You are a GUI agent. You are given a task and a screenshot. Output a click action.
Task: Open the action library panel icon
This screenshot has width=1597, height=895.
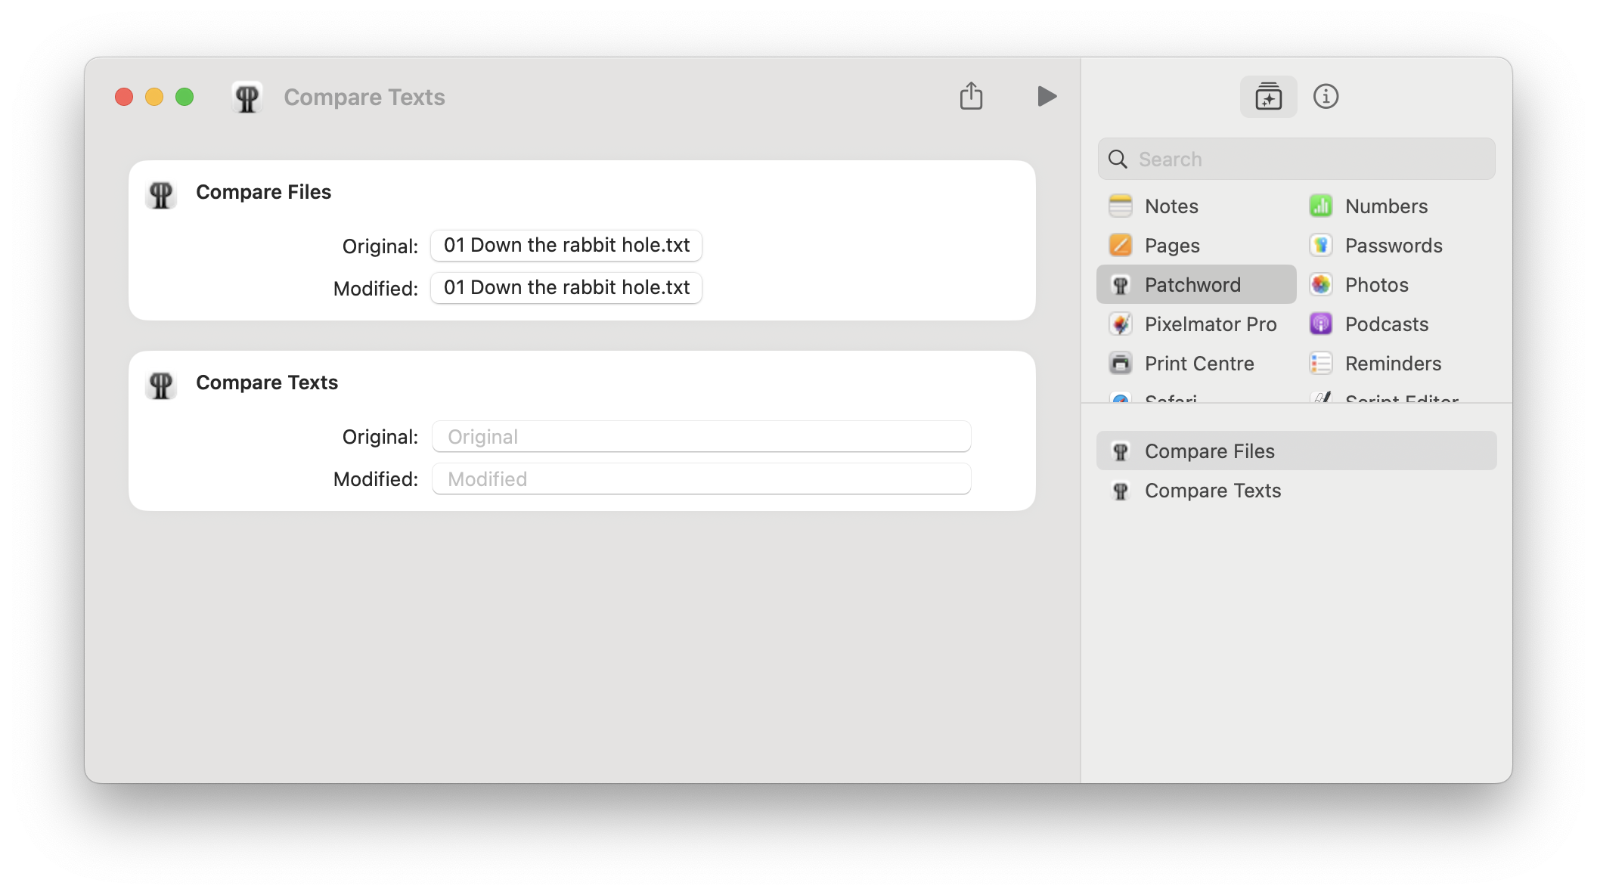(x=1268, y=97)
